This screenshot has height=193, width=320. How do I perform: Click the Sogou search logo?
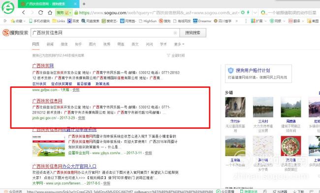[x=15, y=33]
